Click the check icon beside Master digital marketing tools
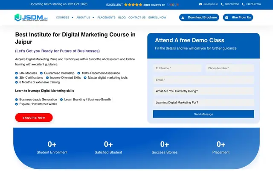The image size is (273, 171). (85, 78)
